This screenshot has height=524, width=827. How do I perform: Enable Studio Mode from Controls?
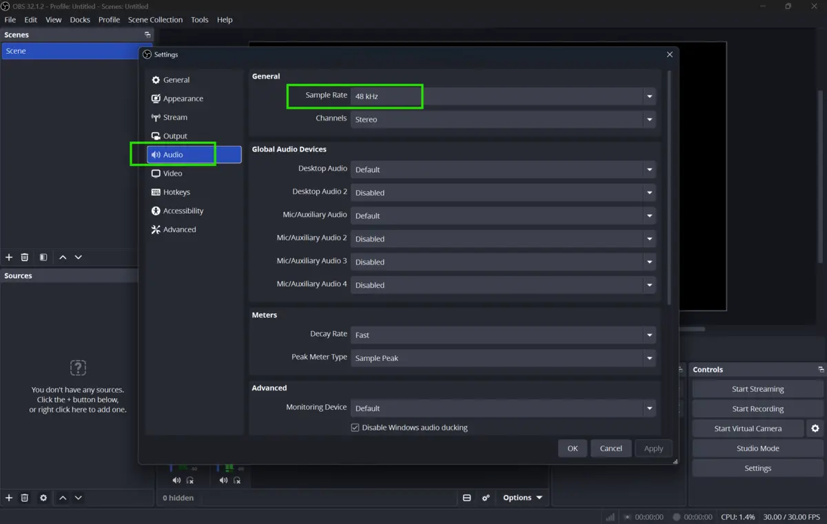click(757, 448)
